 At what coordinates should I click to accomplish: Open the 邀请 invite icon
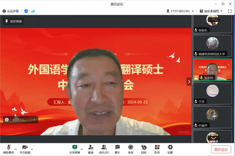91,149
